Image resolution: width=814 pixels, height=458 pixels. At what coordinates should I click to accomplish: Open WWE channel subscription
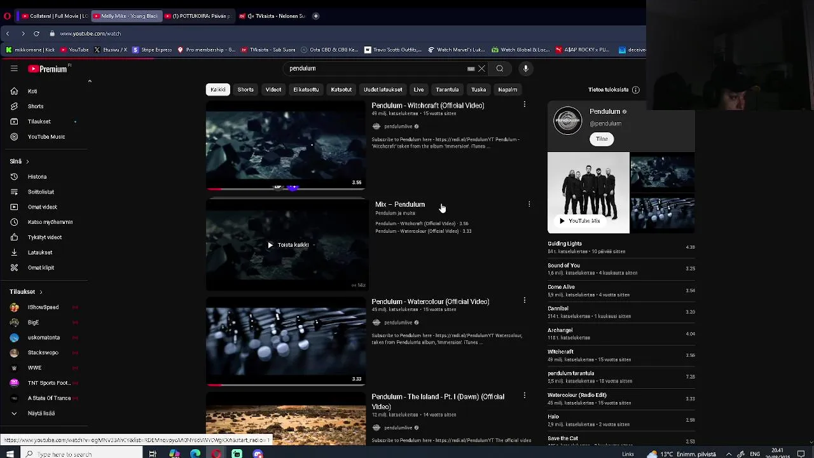tap(34, 368)
